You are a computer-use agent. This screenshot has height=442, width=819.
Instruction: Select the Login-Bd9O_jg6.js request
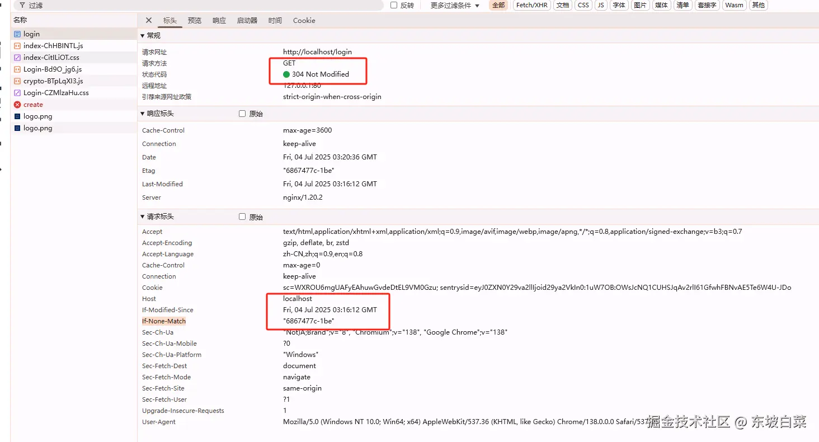point(74,69)
